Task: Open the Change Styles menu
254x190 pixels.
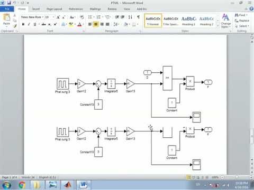Action: 226,21
